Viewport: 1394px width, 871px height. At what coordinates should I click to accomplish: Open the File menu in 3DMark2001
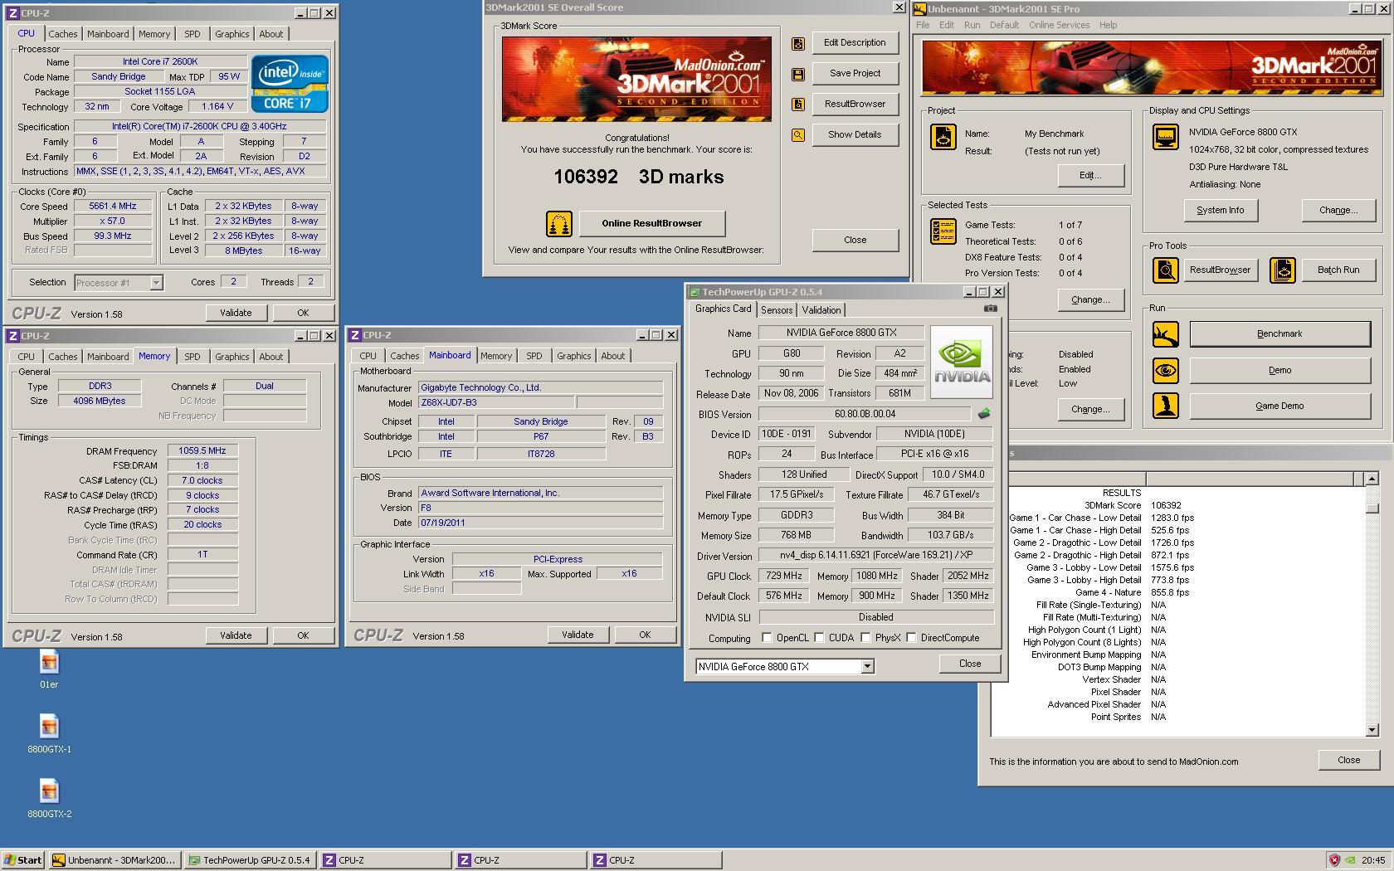click(923, 25)
